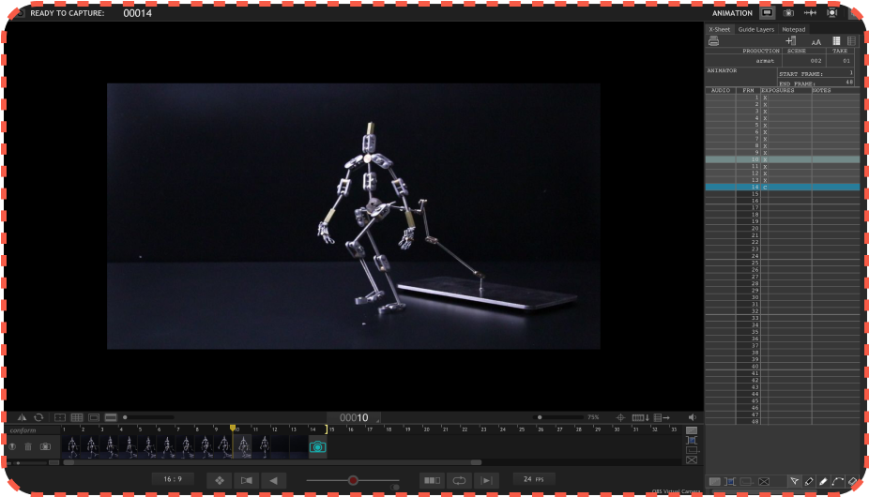Toggle the letterbox mask overlay
869x497 pixels.
111,417
